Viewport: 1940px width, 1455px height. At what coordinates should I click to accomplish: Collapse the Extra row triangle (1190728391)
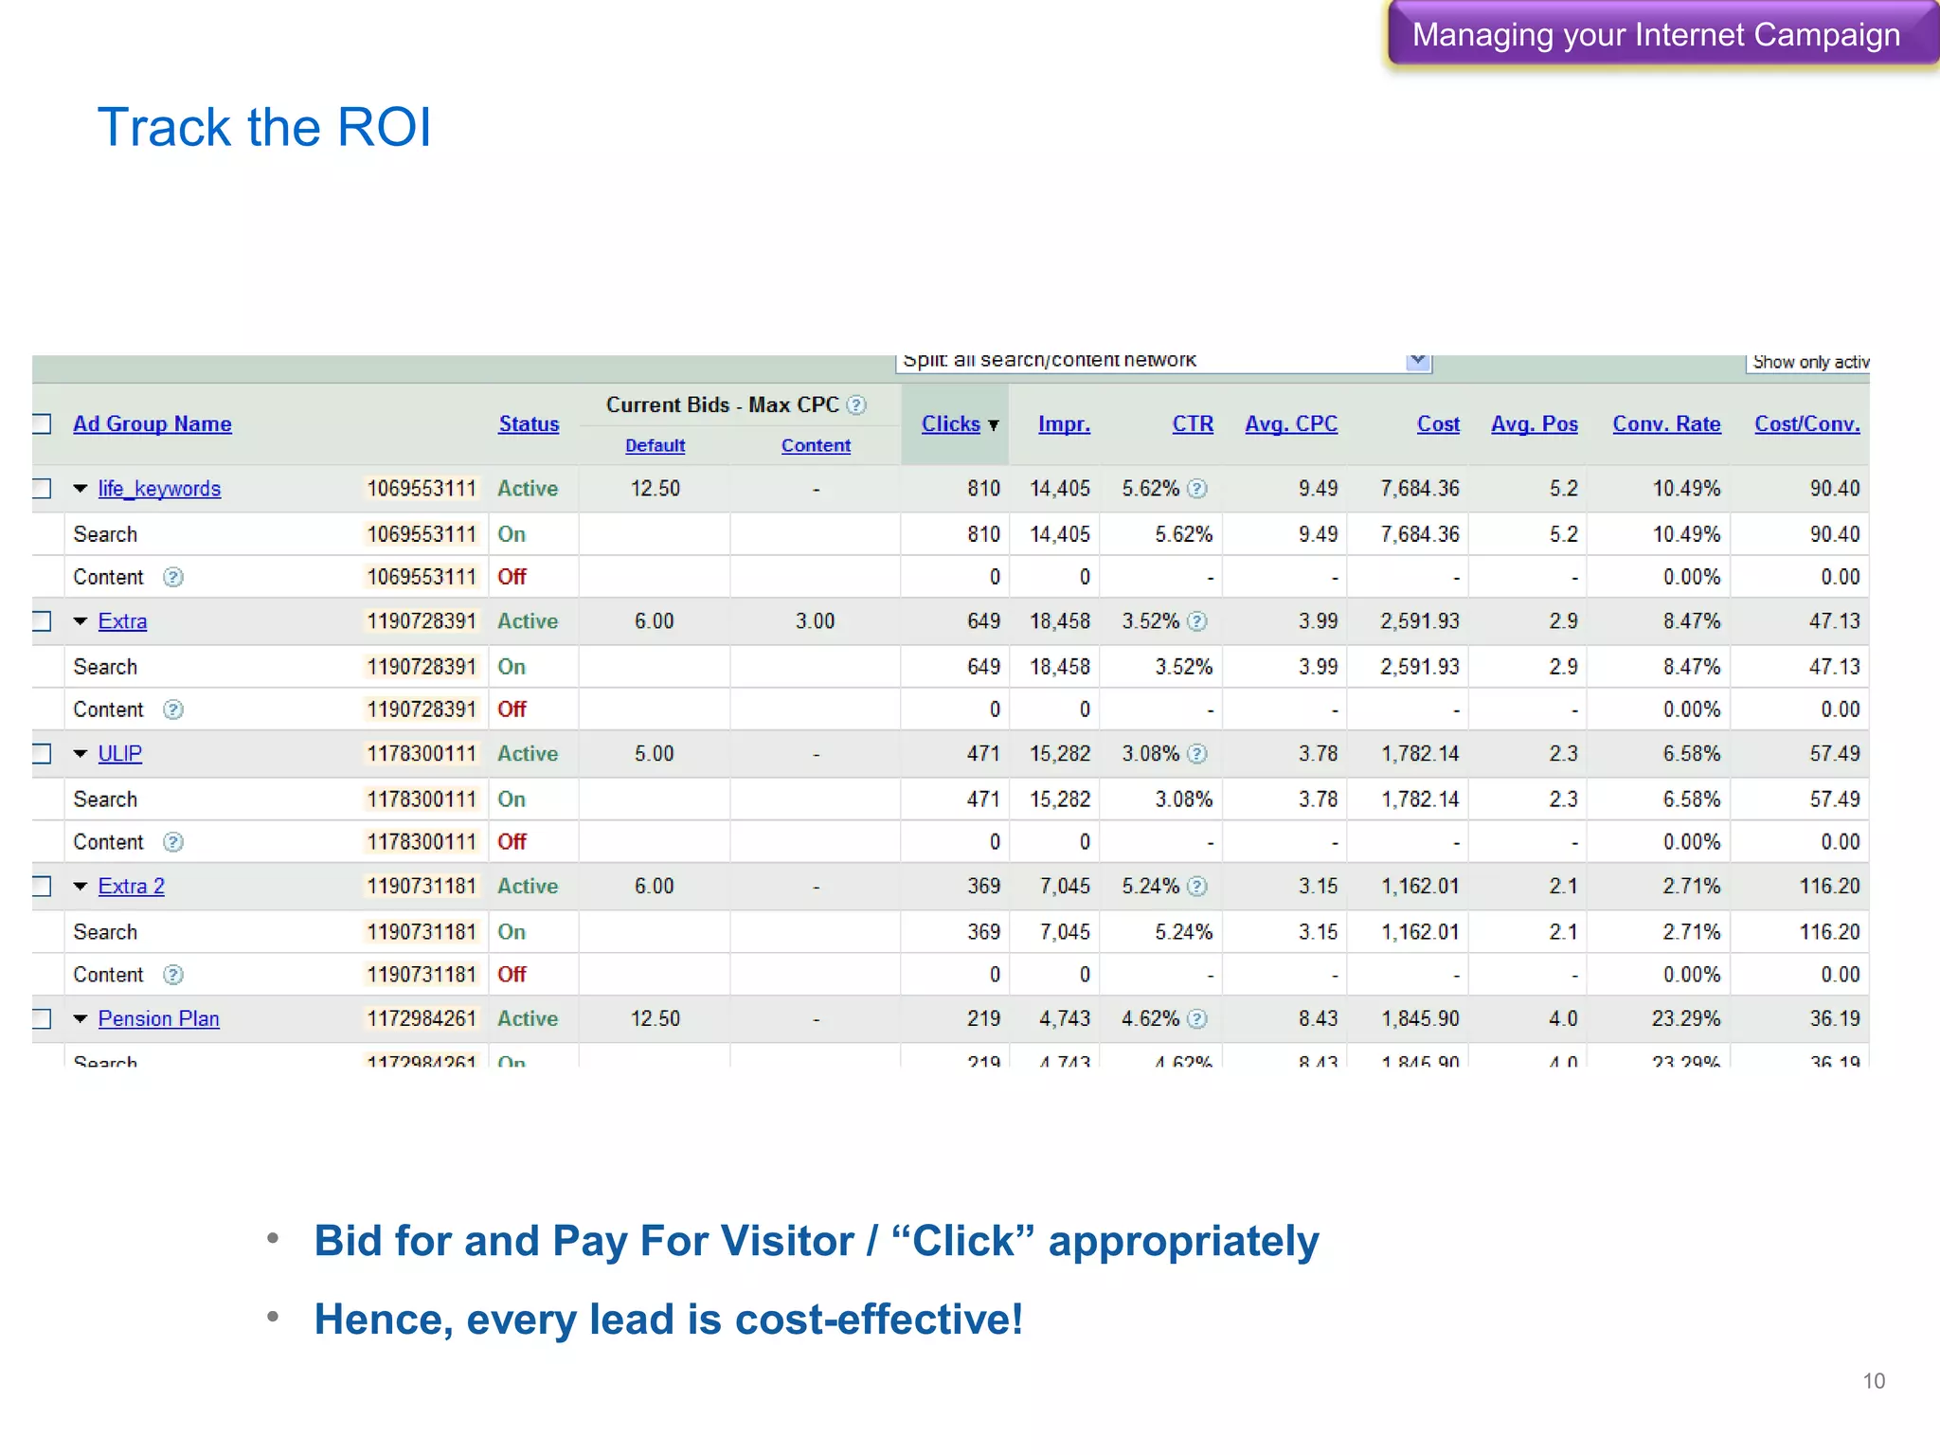81,621
